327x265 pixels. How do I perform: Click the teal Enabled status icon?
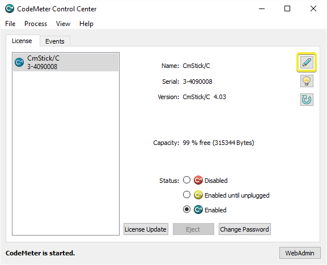pos(198,210)
